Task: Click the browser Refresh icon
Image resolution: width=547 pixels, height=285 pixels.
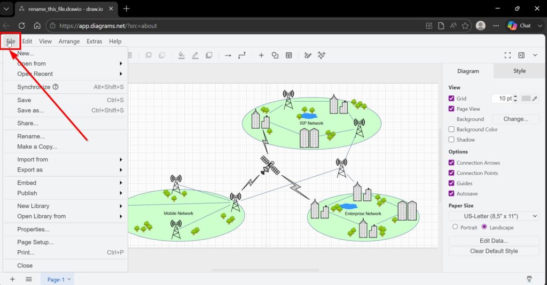Action: click(x=21, y=26)
